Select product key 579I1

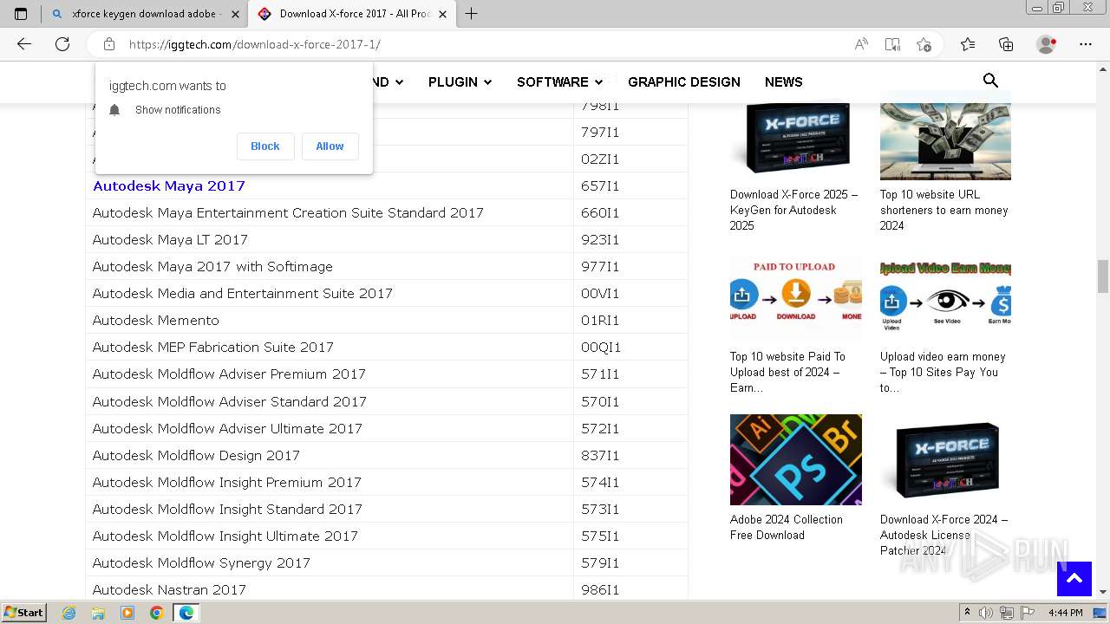point(600,562)
